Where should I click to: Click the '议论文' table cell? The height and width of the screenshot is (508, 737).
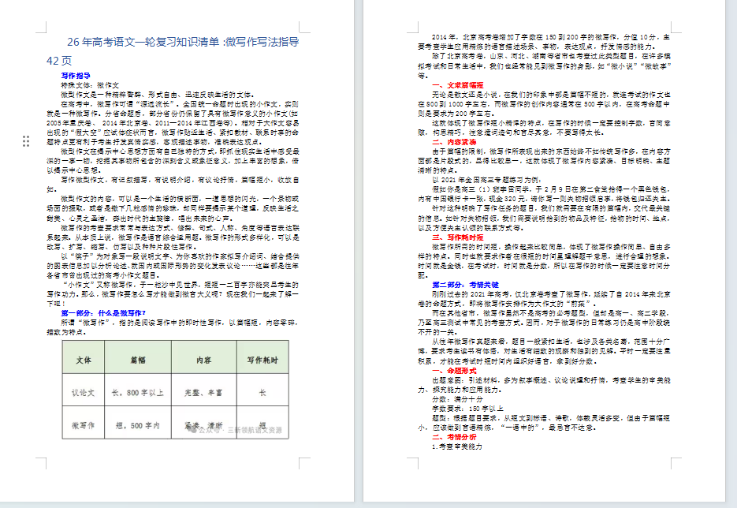[84, 392]
